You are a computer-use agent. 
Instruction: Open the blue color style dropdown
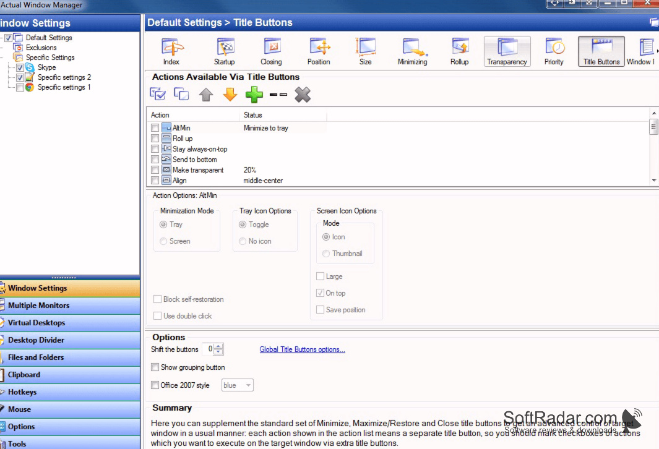(x=238, y=385)
